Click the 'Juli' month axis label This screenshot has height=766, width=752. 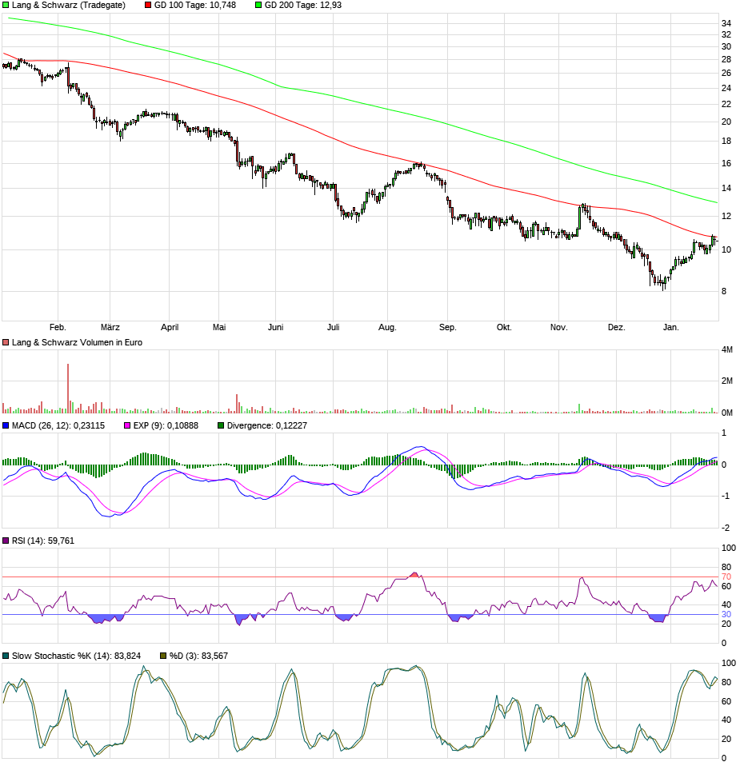point(334,328)
